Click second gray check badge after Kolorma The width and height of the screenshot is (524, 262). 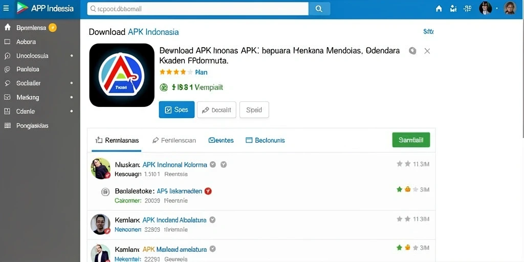coord(224,164)
